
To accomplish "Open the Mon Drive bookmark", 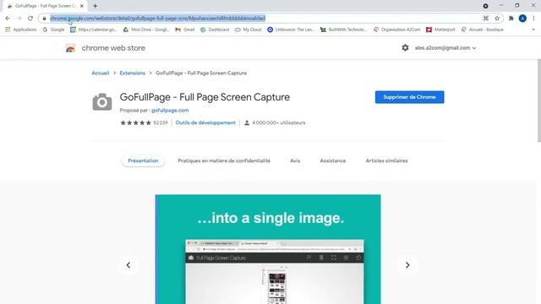I will [x=146, y=30].
